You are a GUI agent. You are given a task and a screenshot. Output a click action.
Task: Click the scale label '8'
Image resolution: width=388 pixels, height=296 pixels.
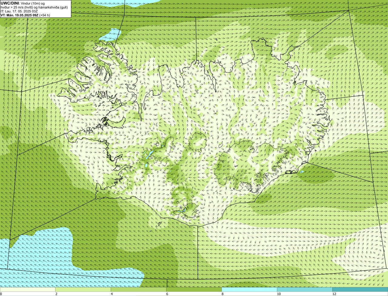[x=222, y=294]
